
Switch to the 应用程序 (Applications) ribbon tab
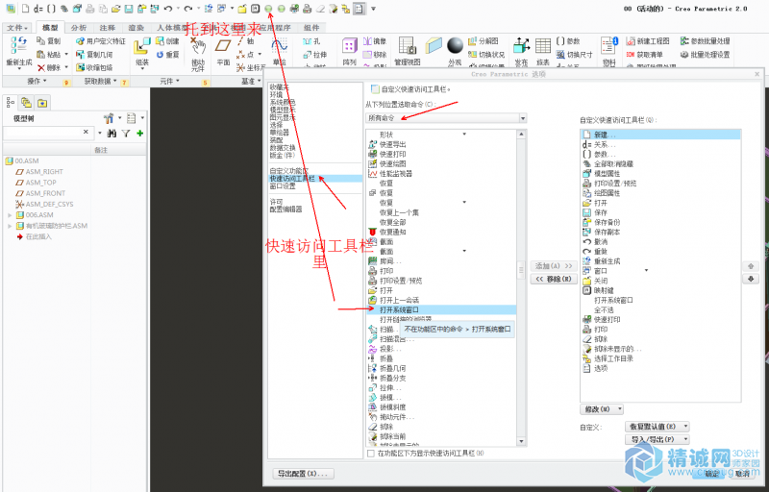(x=275, y=28)
